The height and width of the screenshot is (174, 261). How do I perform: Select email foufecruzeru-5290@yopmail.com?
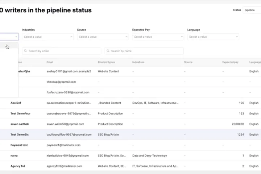68,92
